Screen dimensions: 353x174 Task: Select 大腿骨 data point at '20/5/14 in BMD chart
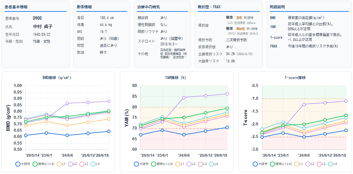tap(26, 136)
